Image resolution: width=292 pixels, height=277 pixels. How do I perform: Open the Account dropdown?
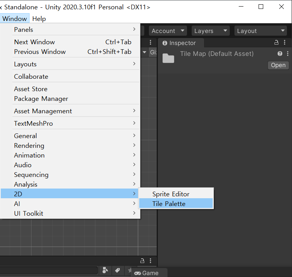coord(168,31)
